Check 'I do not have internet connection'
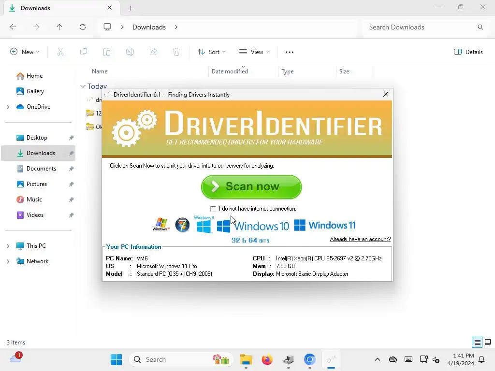 [213, 209]
